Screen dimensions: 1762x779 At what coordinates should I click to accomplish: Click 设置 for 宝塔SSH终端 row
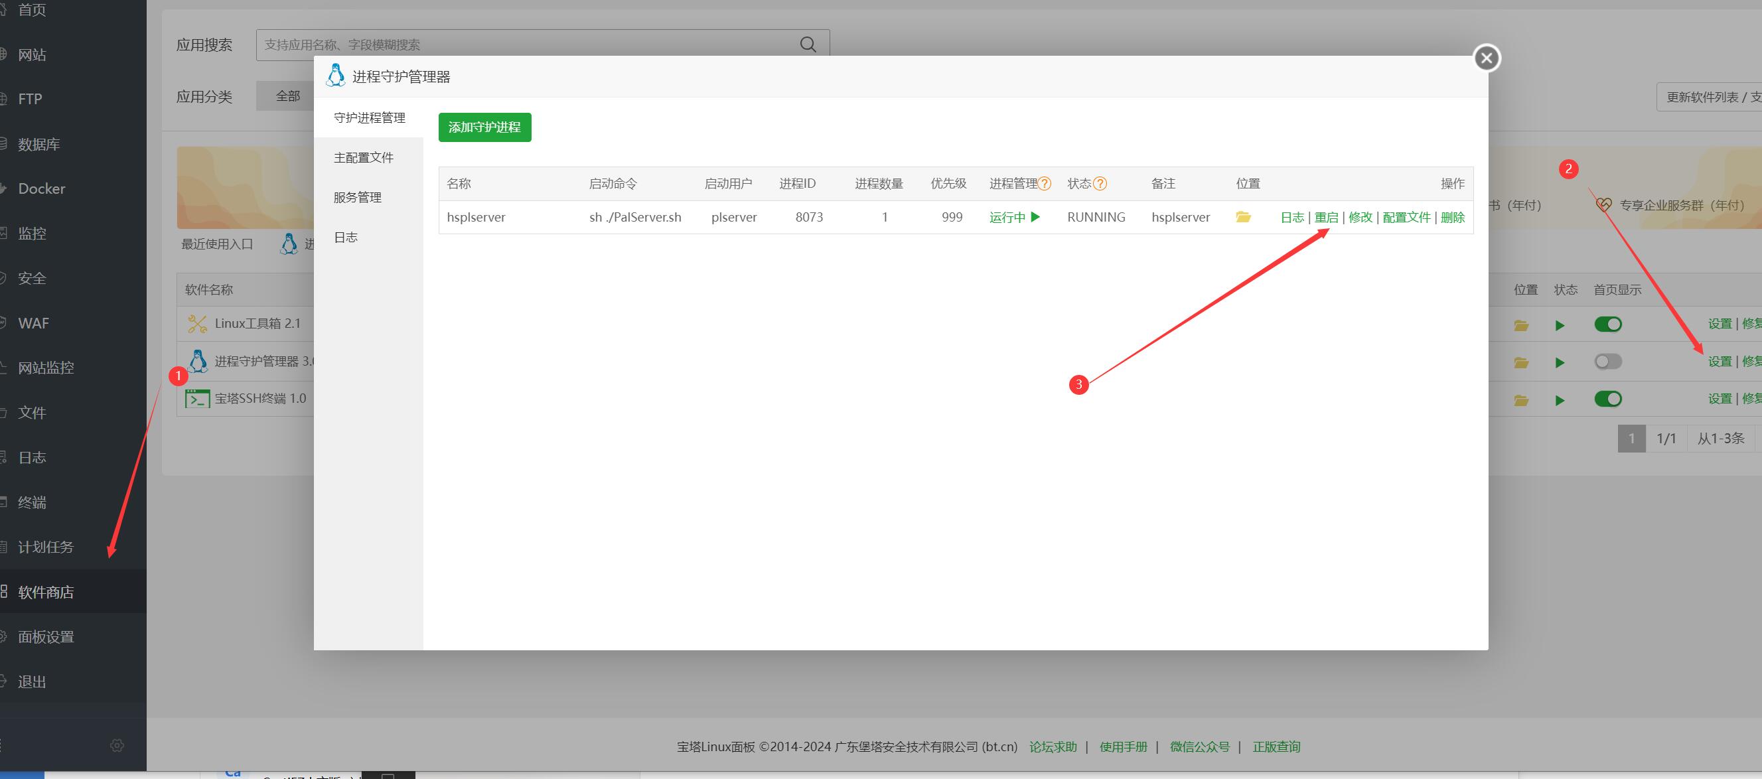coord(1720,398)
